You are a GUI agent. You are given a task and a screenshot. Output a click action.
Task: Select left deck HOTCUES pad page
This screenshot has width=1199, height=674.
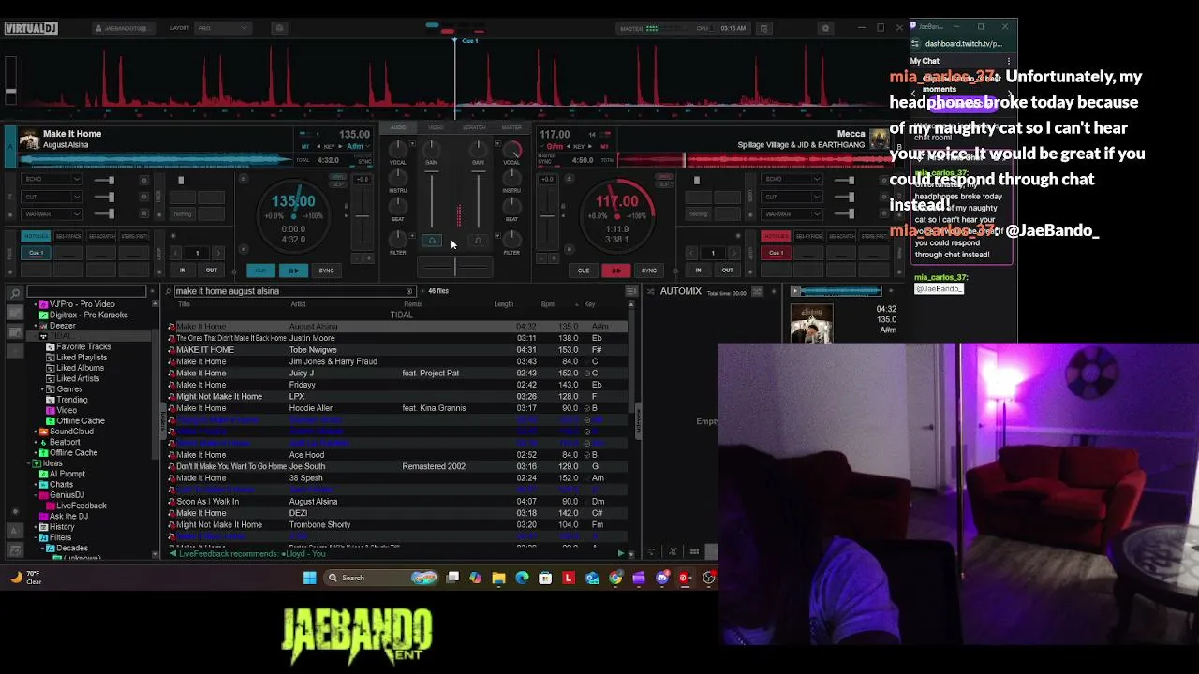point(36,236)
